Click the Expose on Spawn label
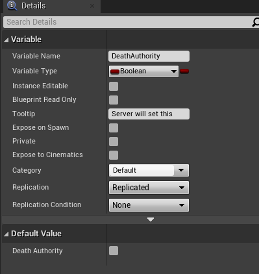Viewport: 259px width, 274px height. (41, 127)
